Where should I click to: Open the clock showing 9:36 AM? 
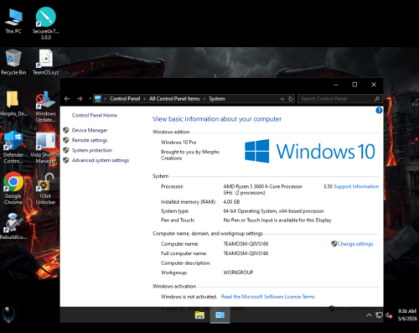(407, 315)
